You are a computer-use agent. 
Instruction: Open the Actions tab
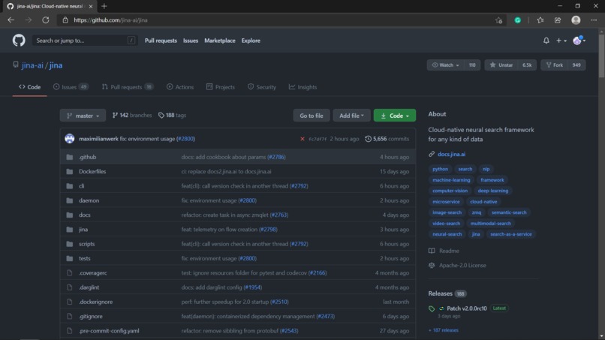[180, 87]
